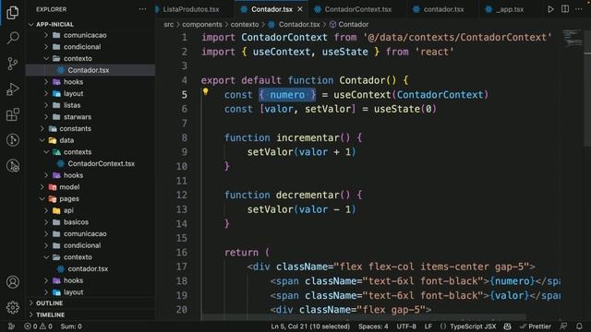Open the circular git-branch GitLens icon
Viewport: 591px width, 332px height.
point(12,140)
